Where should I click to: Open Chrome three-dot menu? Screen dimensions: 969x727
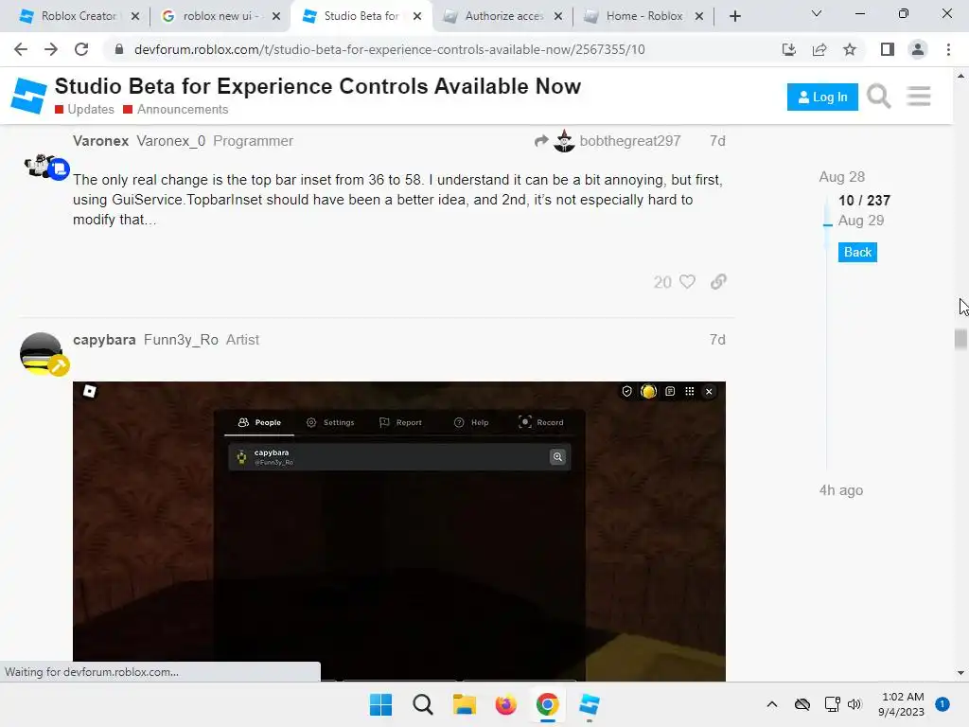[x=948, y=49]
